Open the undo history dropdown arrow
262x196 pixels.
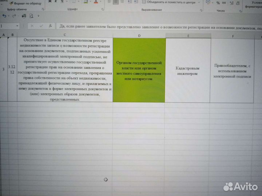(x=9, y=16)
